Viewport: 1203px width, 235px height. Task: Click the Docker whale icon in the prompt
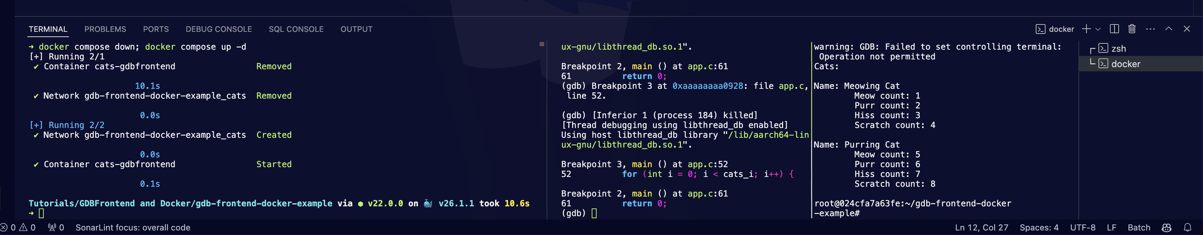(x=428, y=203)
